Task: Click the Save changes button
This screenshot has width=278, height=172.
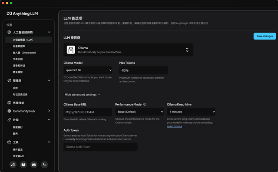Action: point(265,36)
